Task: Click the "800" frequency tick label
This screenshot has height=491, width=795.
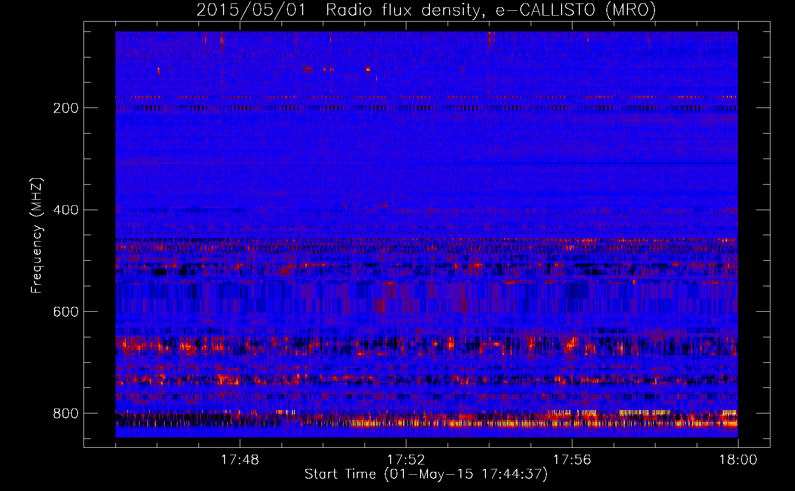Action: 65,414
